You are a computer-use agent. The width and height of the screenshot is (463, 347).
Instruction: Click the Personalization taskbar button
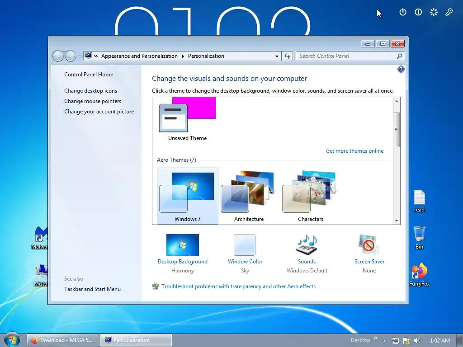tap(136, 340)
